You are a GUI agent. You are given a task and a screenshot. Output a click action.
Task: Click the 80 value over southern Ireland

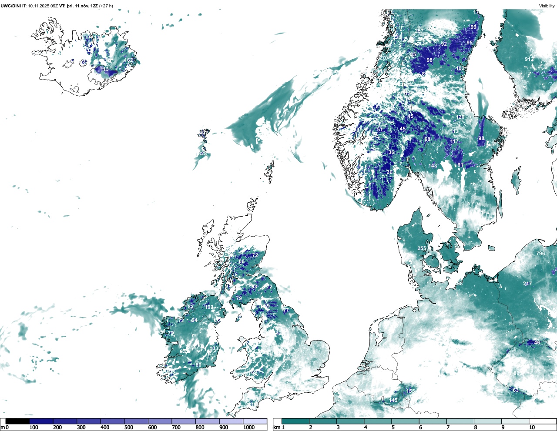pyautogui.click(x=198, y=365)
